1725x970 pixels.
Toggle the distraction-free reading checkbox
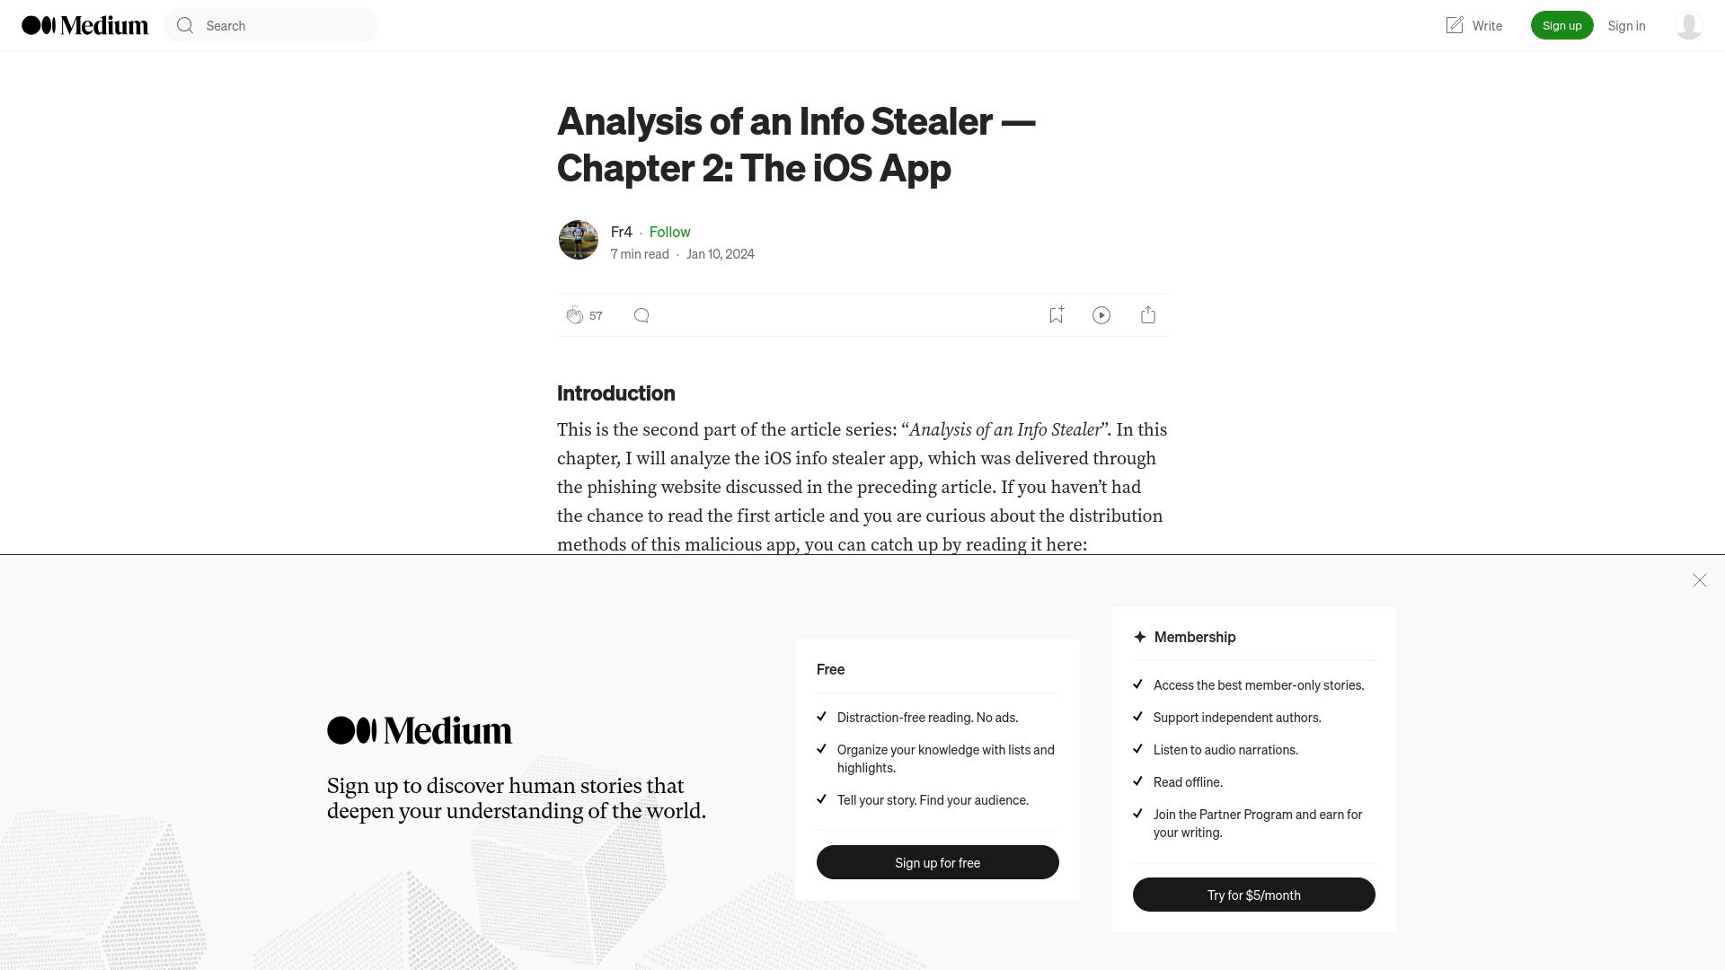click(822, 715)
